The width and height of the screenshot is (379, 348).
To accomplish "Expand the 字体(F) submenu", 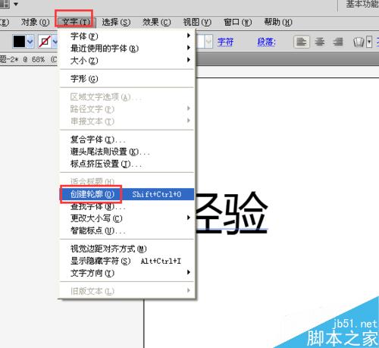I will tap(127, 36).
